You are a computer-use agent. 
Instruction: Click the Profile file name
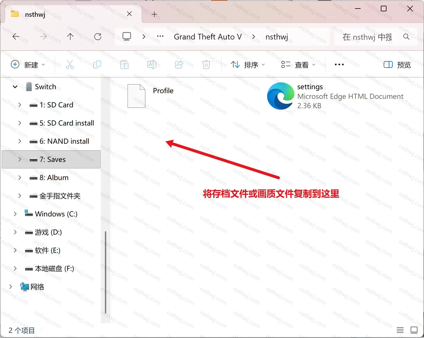click(163, 91)
